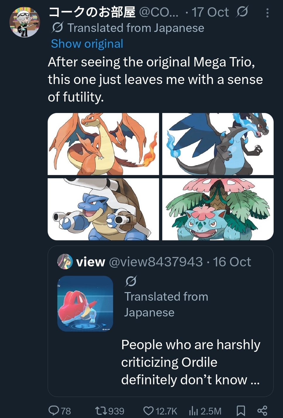Click the Show original link
Viewport: 283px width, 418px height.
(x=87, y=44)
